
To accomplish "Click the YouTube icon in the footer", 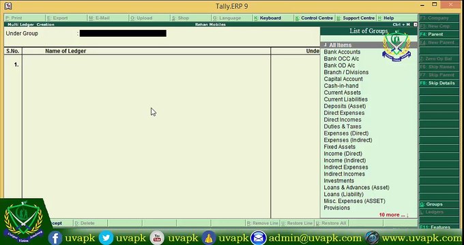I will (x=157, y=238).
